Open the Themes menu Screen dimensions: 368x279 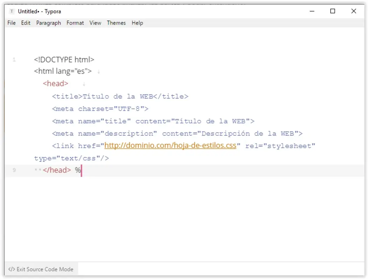coord(116,23)
